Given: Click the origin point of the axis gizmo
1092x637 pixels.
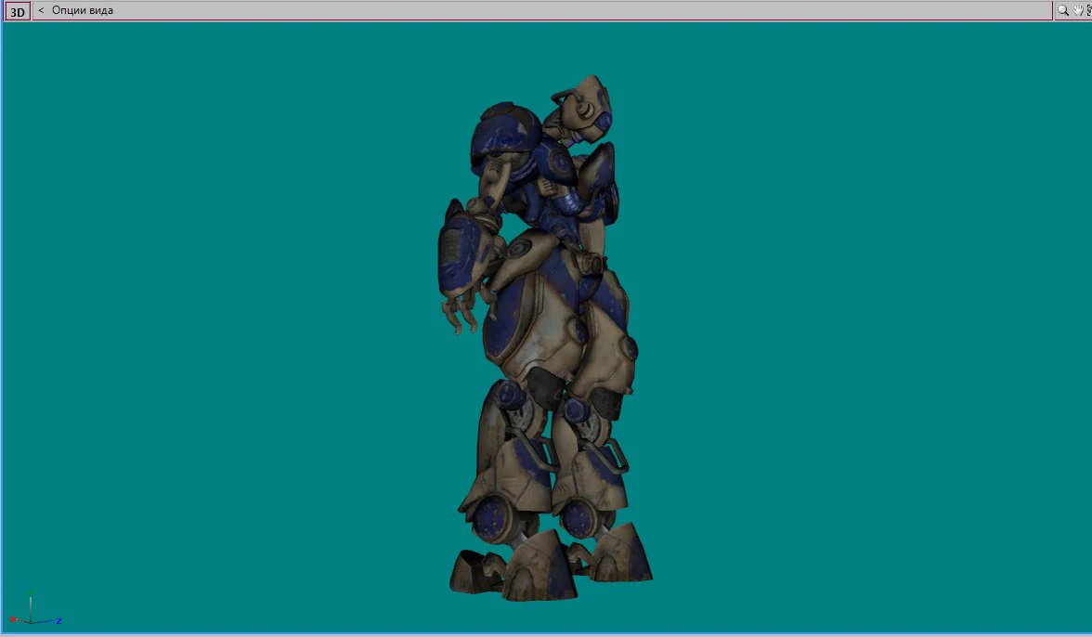Looking at the screenshot, I should coord(31,622).
